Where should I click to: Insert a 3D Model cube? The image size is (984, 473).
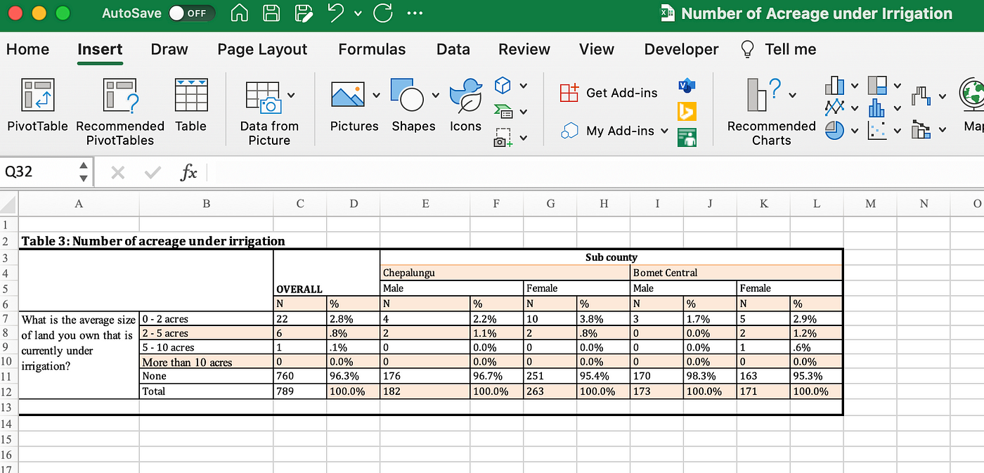tap(501, 84)
